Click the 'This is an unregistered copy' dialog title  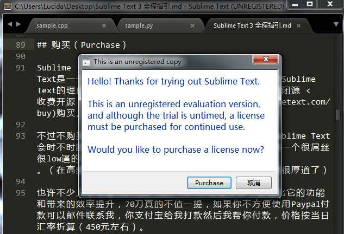pyautogui.click(x=137, y=62)
